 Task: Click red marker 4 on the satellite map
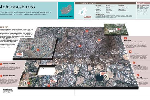[87, 31]
